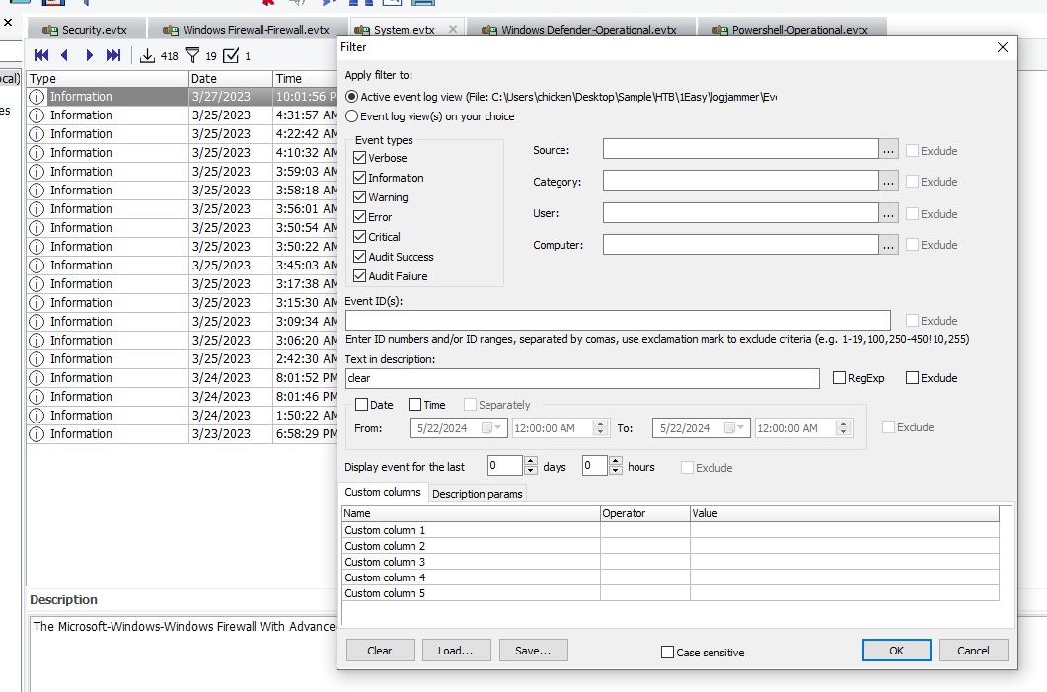Image resolution: width=1047 pixels, height=692 pixels.
Task: Uncheck the Error event type
Action: click(x=360, y=217)
